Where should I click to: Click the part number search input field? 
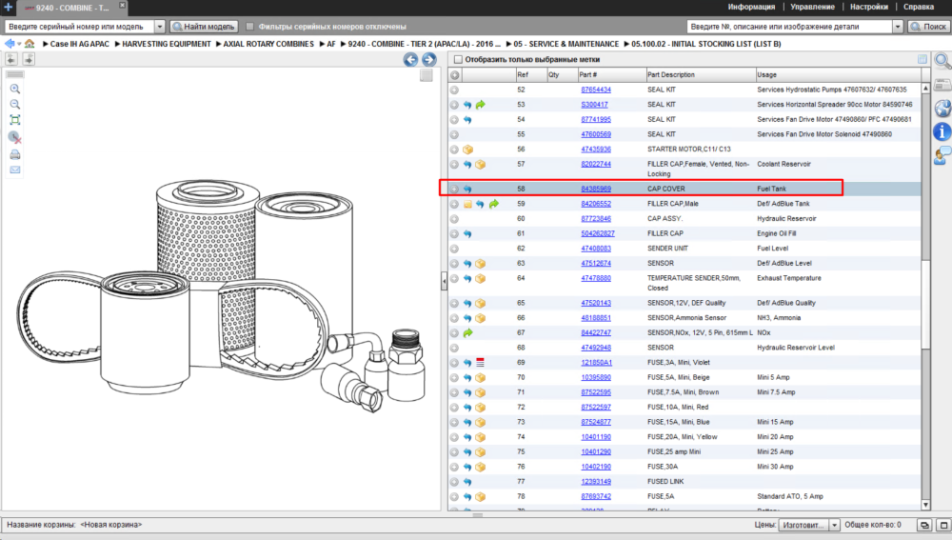790,27
